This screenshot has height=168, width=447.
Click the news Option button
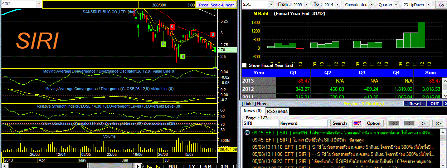[374, 123]
